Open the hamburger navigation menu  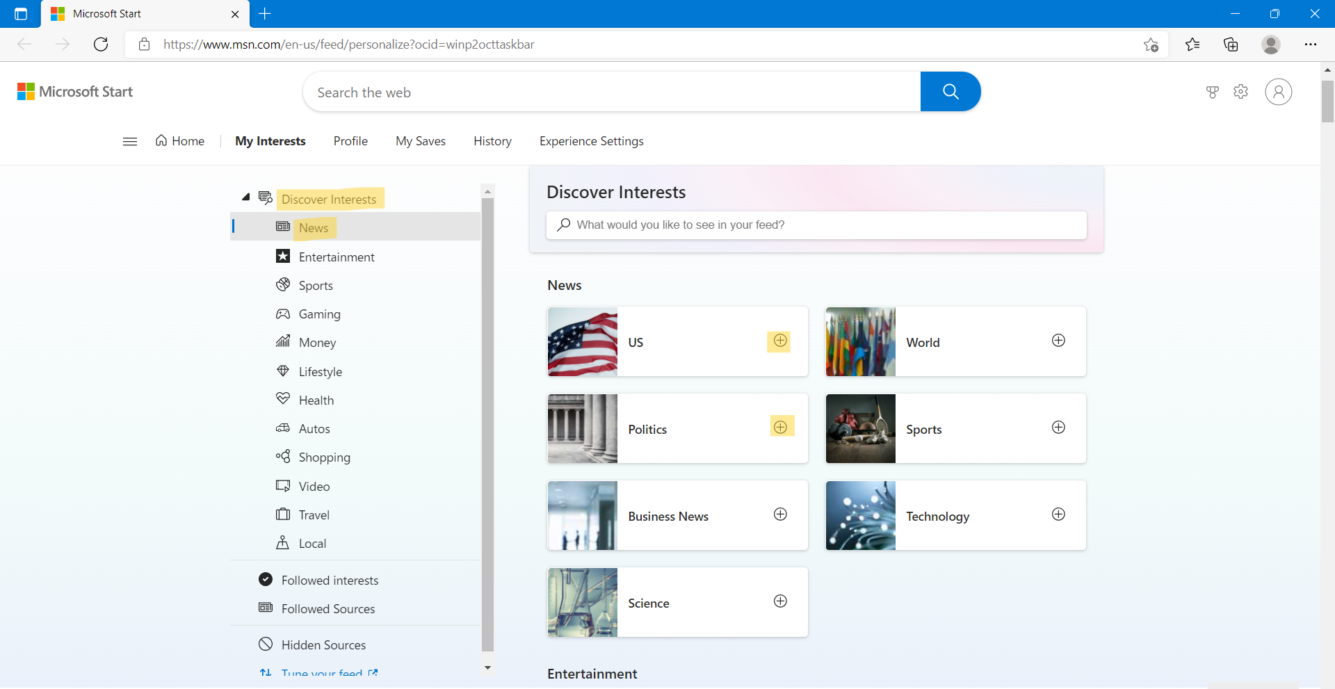point(129,140)
